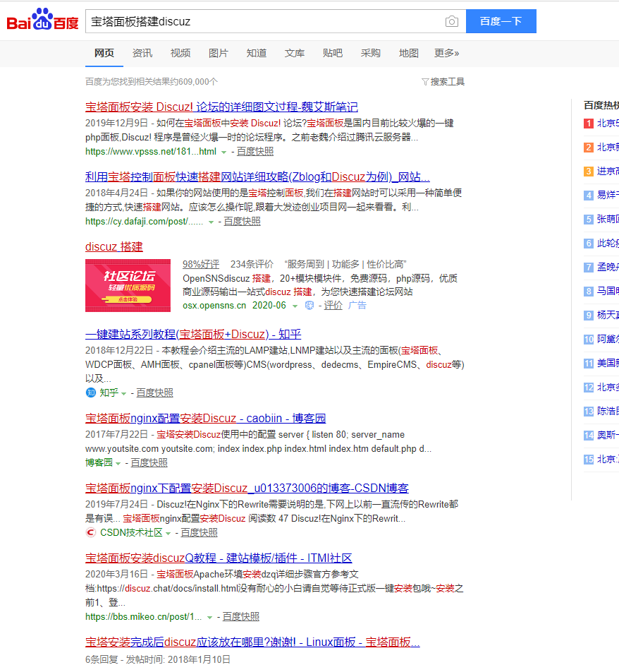
Task: Switch to the 文库 tab
Action: pyautogui.click(x=295, y=53)
